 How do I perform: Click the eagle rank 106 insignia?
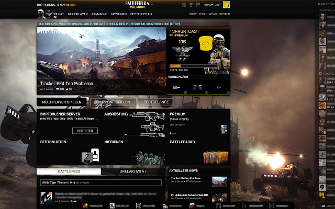(x=182, y=51)
